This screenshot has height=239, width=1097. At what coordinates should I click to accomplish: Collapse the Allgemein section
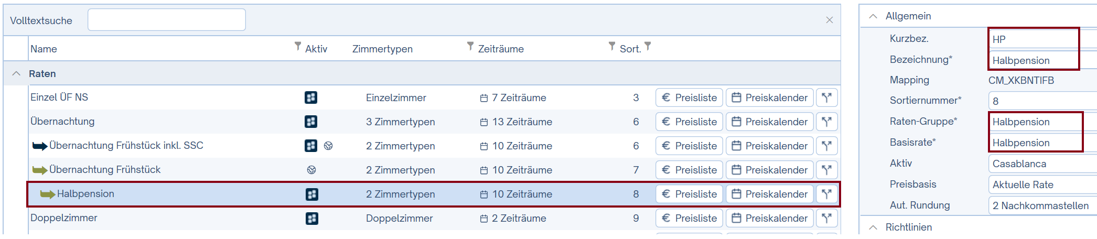pyautogui.click(x=873, y=16)
